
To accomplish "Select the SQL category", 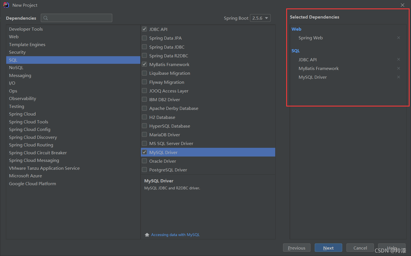I will tap(73, 60).
